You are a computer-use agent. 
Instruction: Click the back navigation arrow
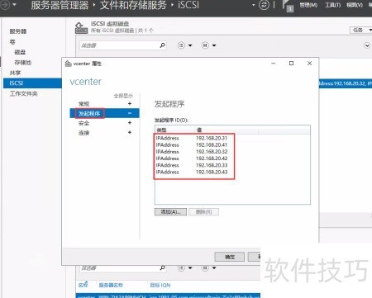(x=4, y=4)
